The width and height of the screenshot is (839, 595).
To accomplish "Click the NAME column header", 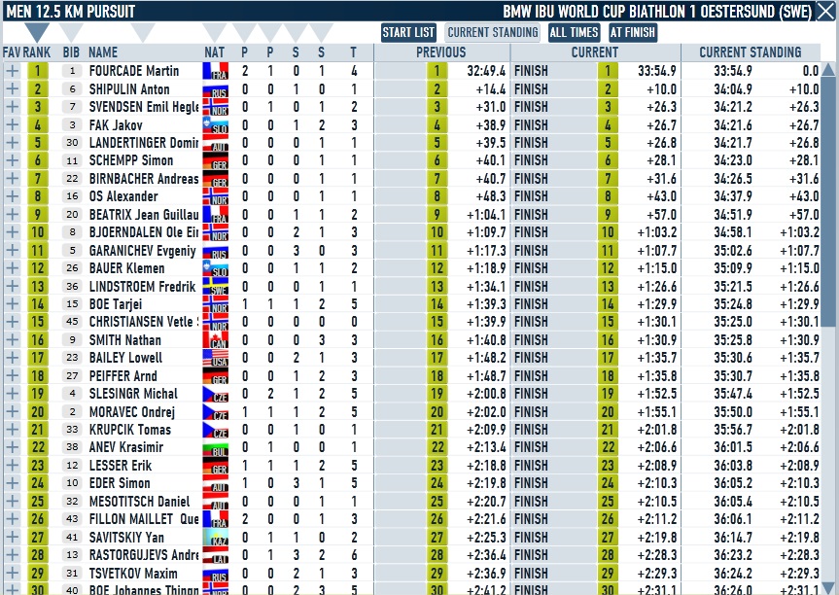I will [103, 52].
